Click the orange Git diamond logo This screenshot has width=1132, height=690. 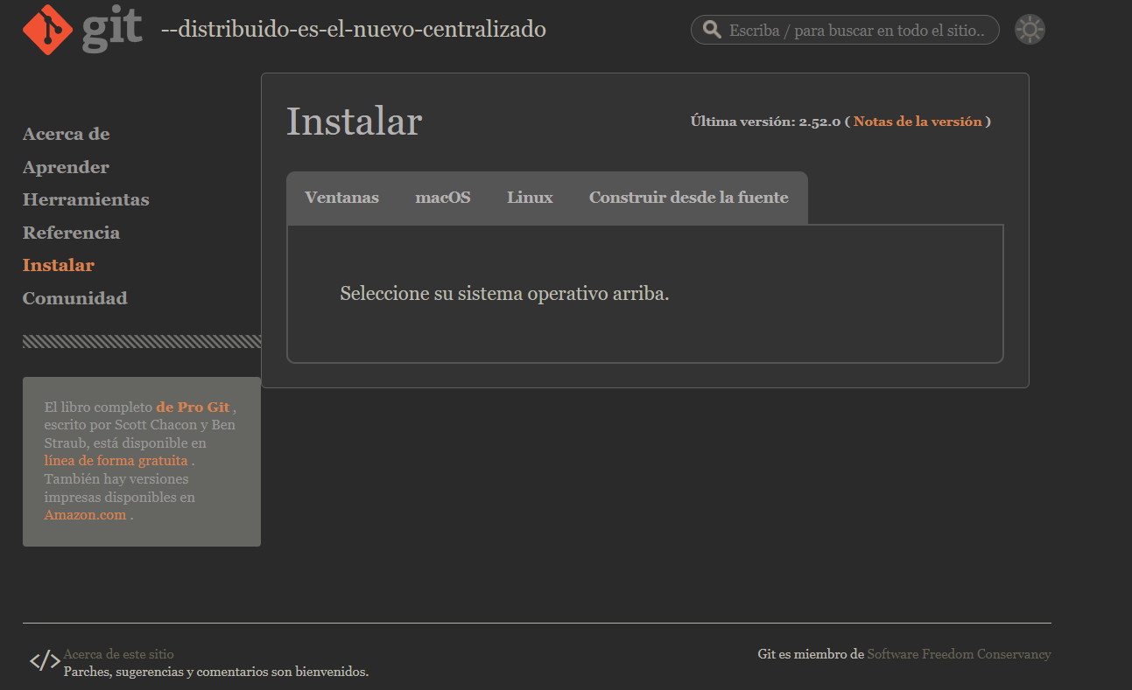click(x=47, y=30)
